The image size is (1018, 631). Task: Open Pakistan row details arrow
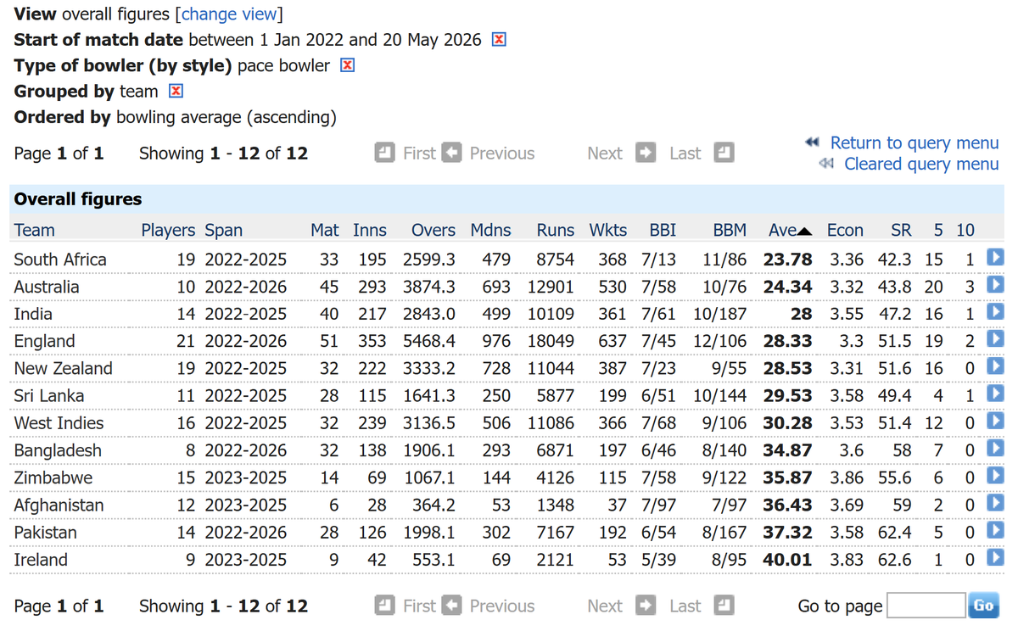(x=995, y=531)
